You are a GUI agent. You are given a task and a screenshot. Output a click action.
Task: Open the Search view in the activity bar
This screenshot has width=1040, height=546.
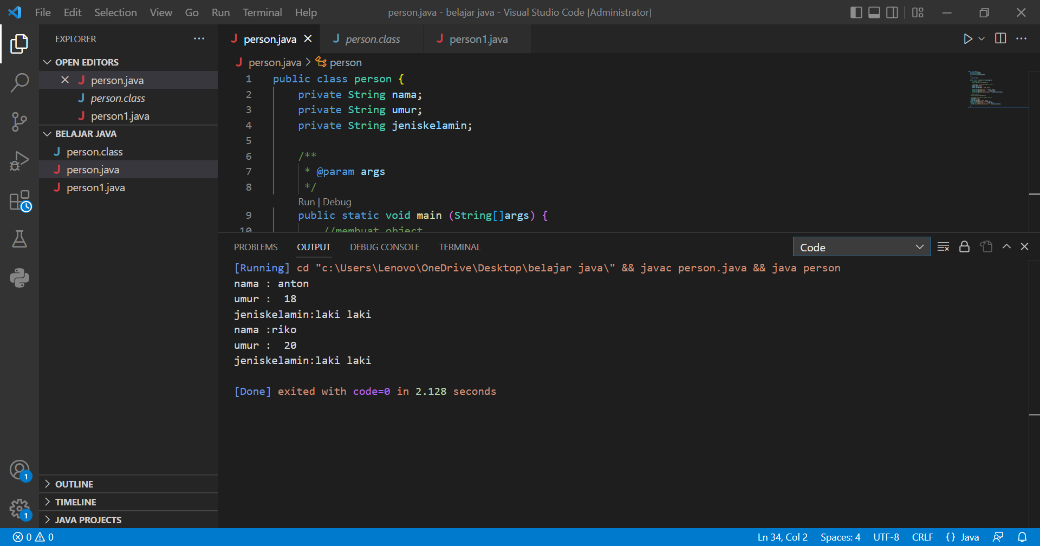pyautogui.click(x=19, y=82)
